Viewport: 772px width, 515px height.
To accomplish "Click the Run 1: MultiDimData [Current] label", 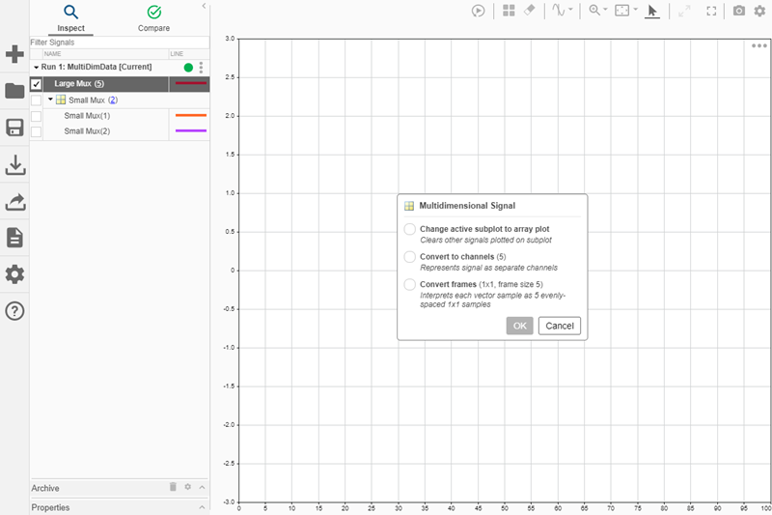I will (x=96, y=67).
